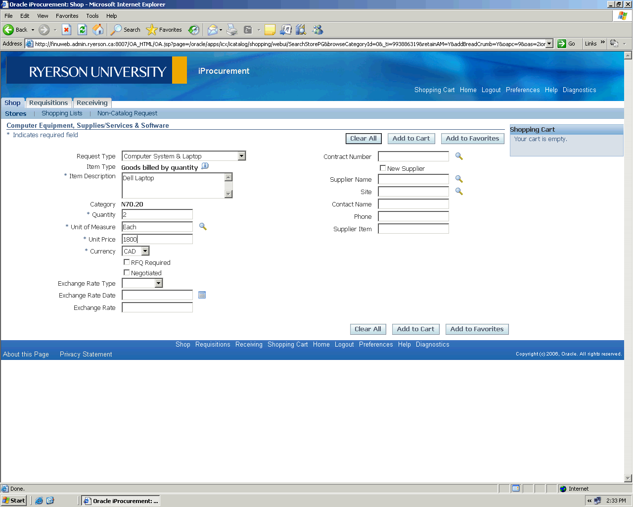The width and height of the screenshot is (633, 507).
Task: Click the browser Stop icon
Action: [67, 30]
